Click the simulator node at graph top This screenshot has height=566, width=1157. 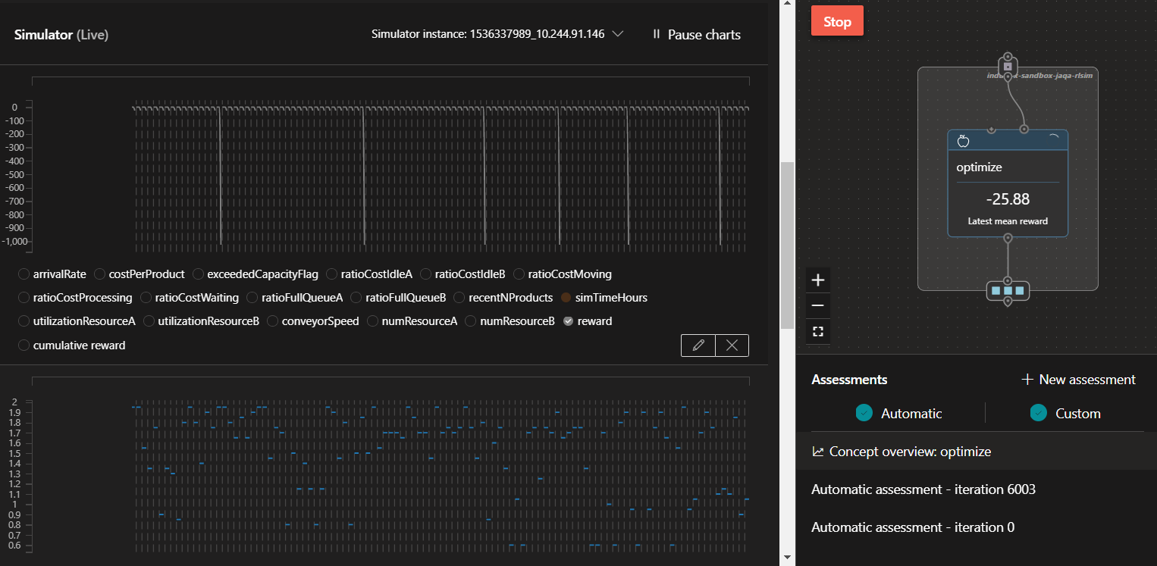click(1008, 67)
